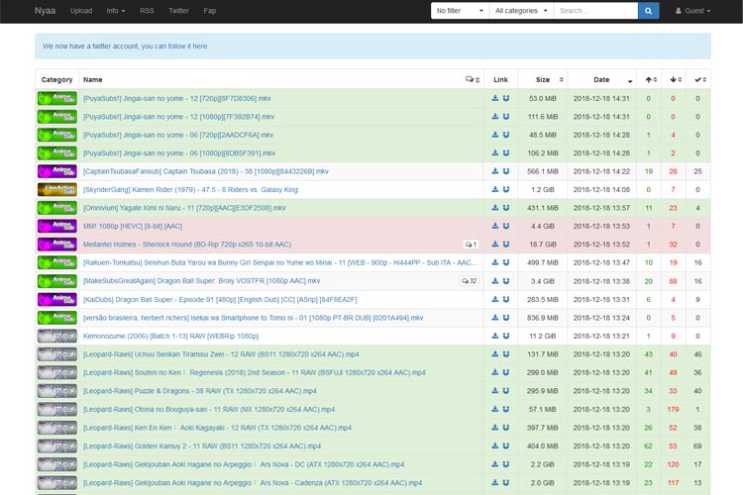
Task: Open Aoki Hagane no Arpeggio Ars Nova - Cadenza link
Action: click(253, 483)
